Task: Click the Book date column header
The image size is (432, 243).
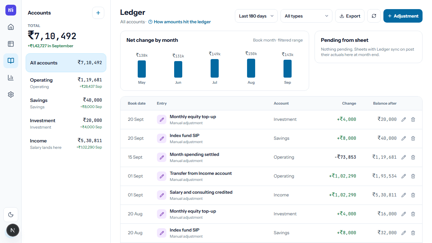Action: 137,103
